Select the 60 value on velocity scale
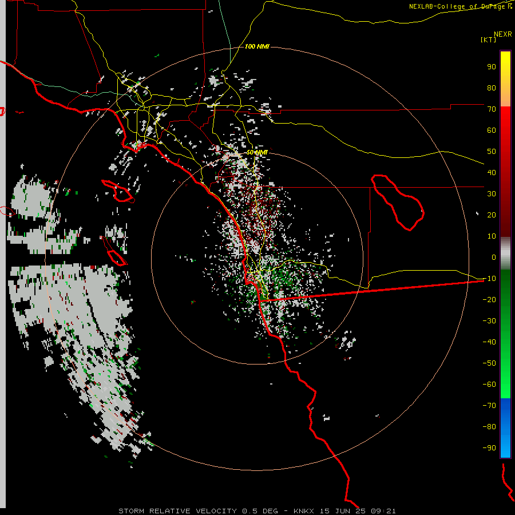 (492, 130)
